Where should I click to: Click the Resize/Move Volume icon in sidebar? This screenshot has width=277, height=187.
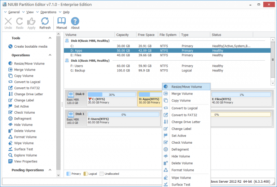tap(10, 63)
